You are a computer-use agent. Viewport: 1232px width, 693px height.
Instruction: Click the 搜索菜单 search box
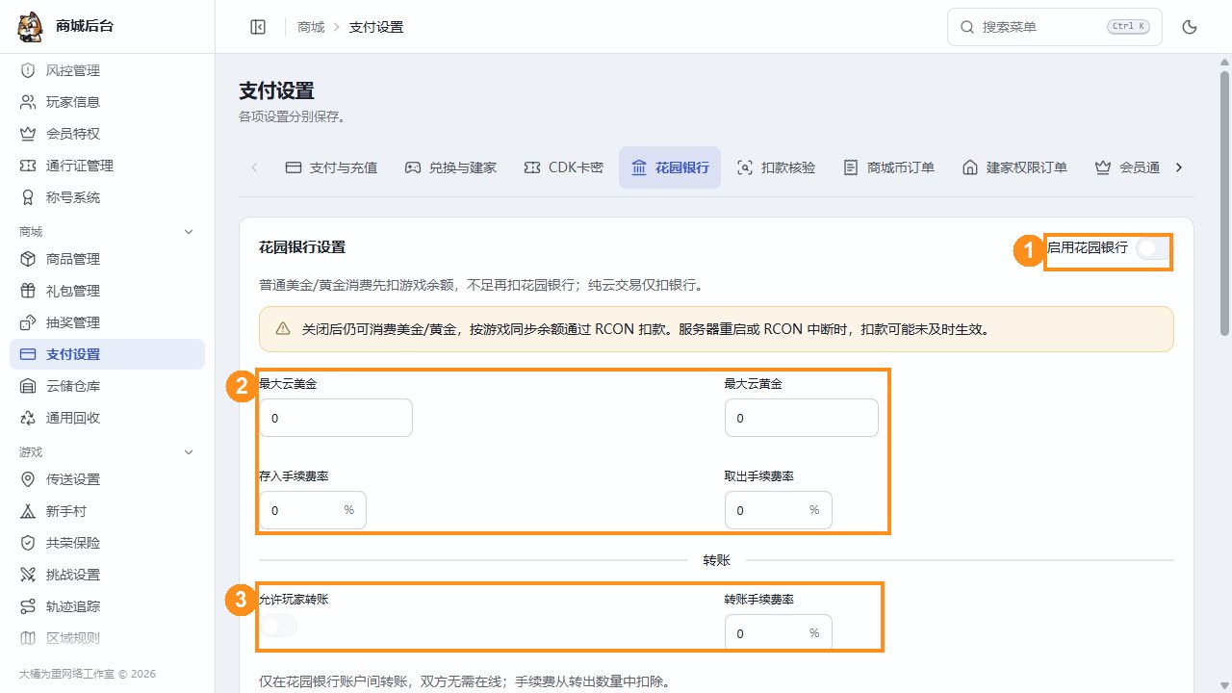[1055, 27]
